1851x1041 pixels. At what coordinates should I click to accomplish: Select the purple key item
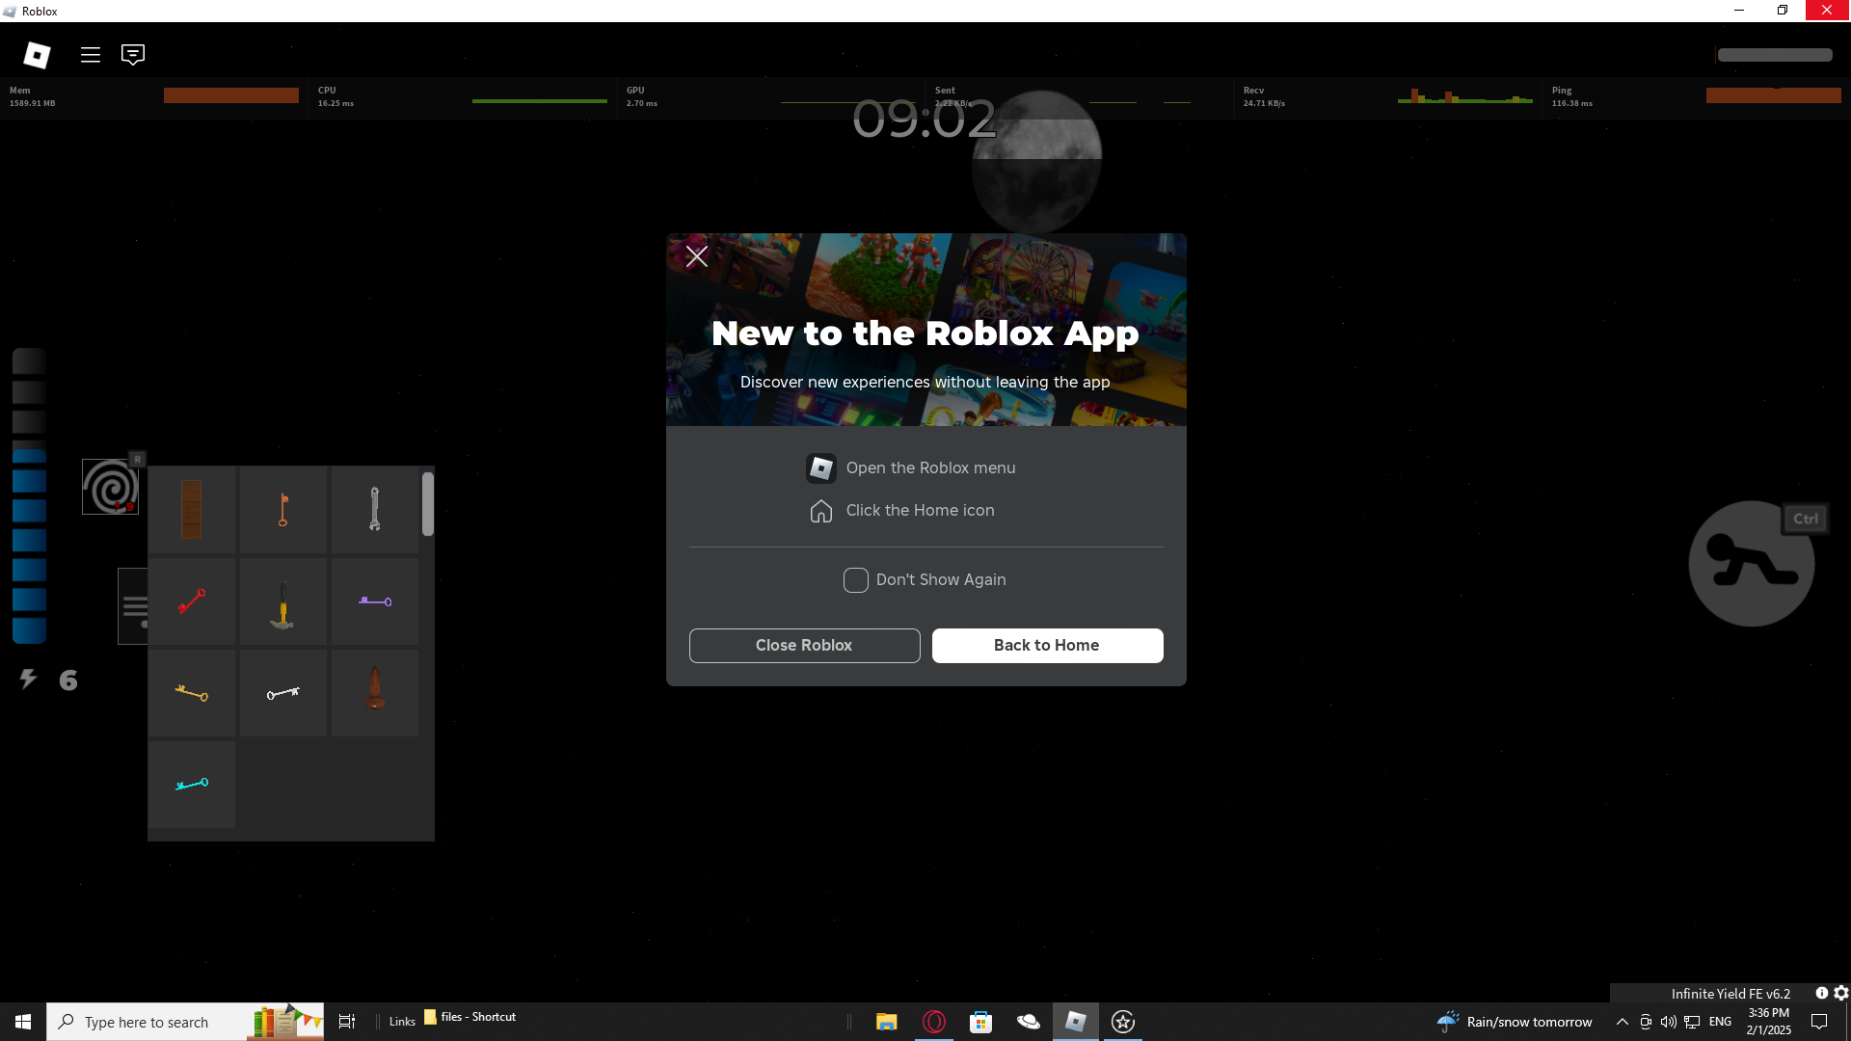[374, 601]
